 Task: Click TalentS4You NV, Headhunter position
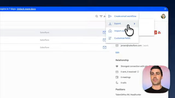click(128, 95)
